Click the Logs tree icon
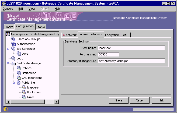The image size is (177, 113). (13, 58)
